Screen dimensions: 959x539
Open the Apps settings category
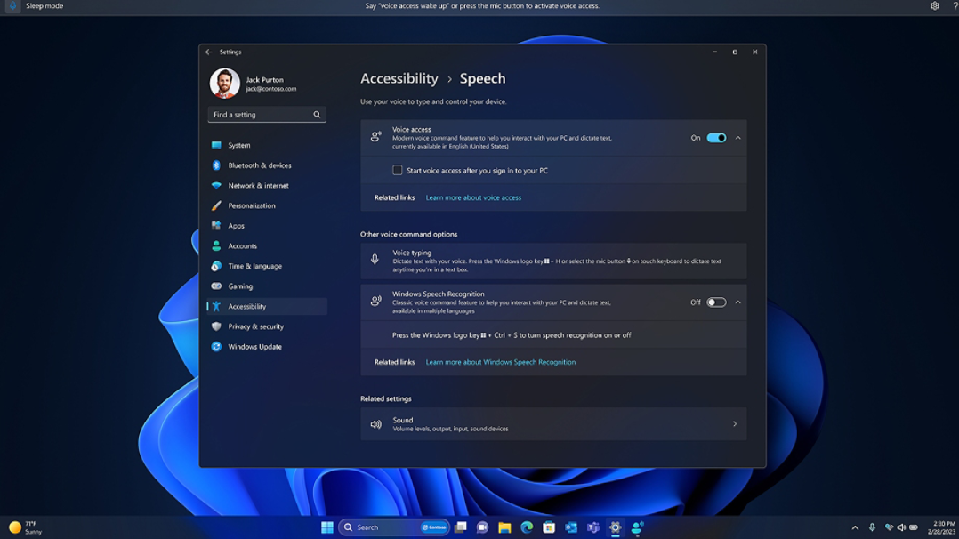point(267,226)
